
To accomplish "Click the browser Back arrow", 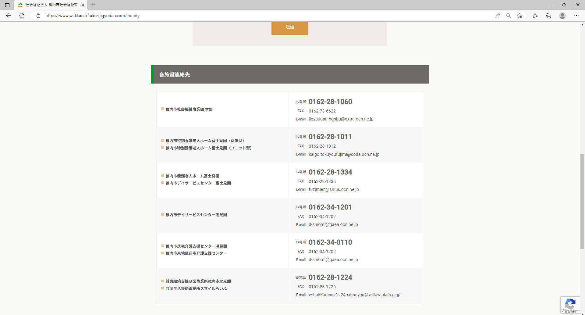I will point(9,16).
